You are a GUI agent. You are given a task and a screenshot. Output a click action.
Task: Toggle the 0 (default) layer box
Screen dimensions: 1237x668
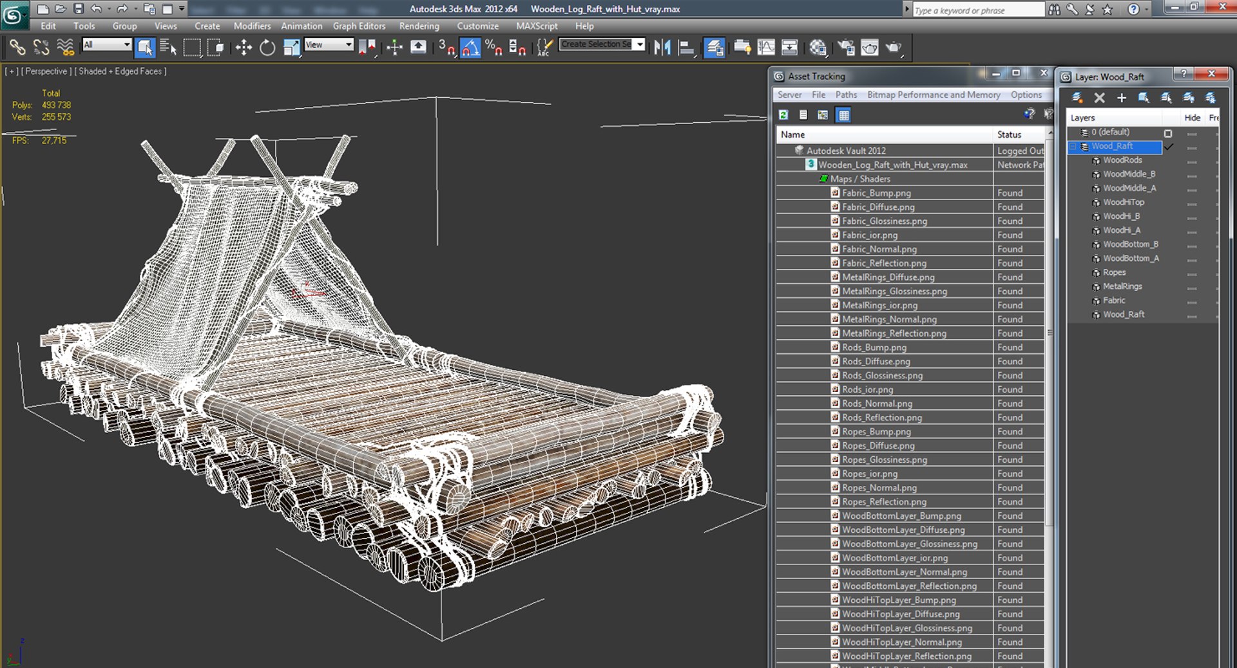click(1168, 133)
